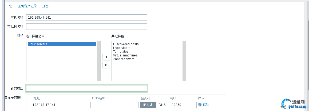This screenshot has height=111, width=309.
Task: Select Templates group
Action: pyautogui.click(x=121, y=52)
